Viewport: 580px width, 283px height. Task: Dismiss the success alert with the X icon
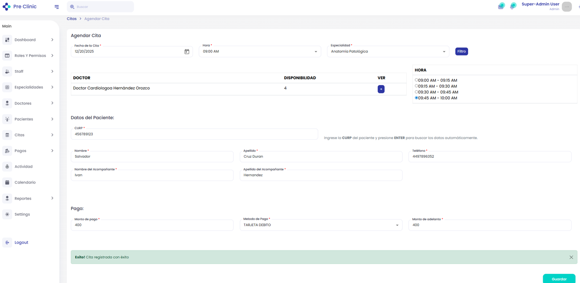pyautogui.click(x=571, y=257)
